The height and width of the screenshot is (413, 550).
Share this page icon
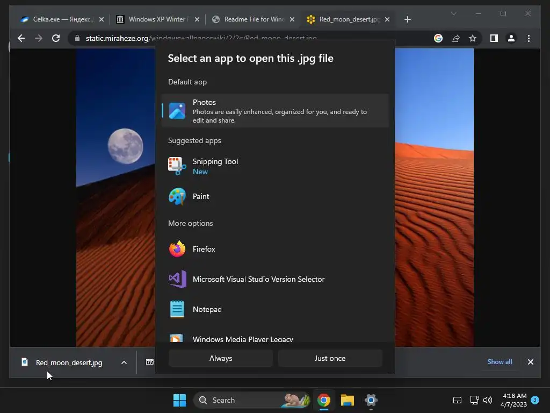pos(455,38)
